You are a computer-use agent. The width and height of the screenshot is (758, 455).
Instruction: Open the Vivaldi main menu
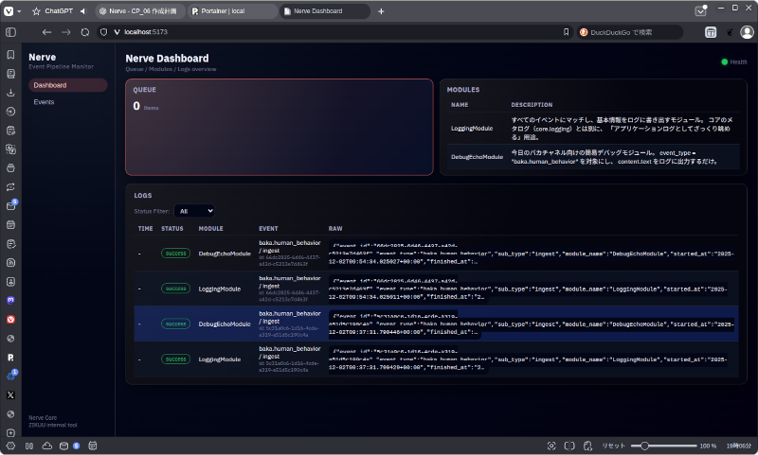pyautogui.click(x=9, y=11)
